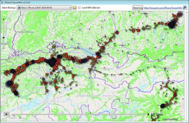189x123 pixels.
Task: Click the iPhoneTrackerWin title bar app icon
Action: [x=2, y=2]
